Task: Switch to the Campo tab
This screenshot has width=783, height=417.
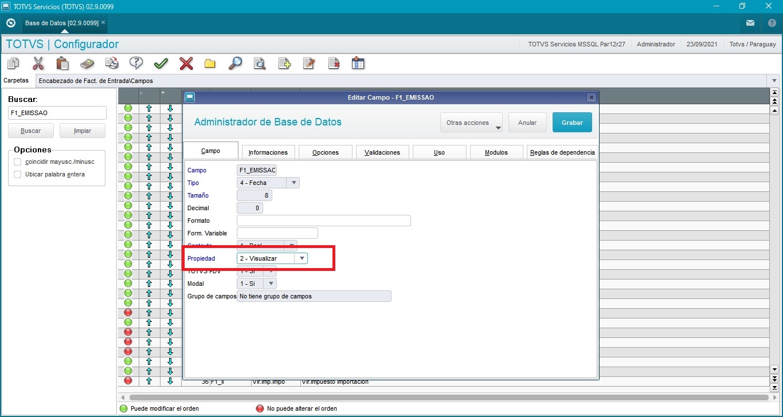Action: point(210,151)
